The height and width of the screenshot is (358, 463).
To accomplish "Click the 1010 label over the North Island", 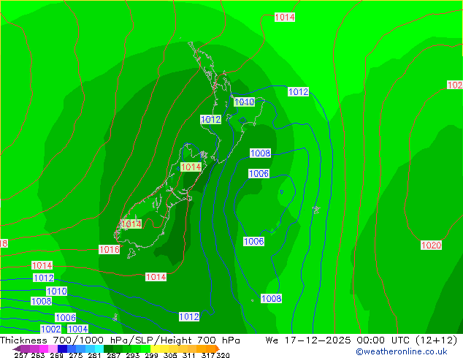I will coord(244,102).
